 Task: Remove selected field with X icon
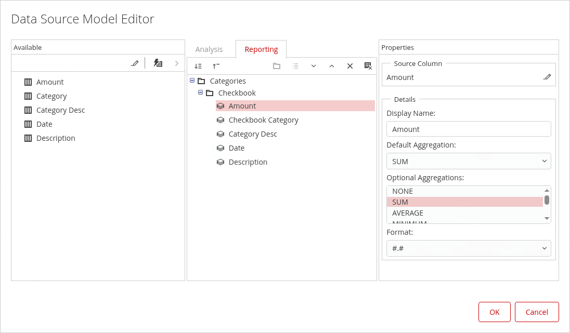350,66
